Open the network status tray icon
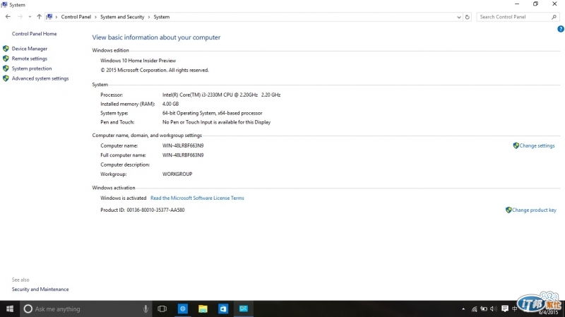This screenshot has height=317, width=565. (474, 309)
